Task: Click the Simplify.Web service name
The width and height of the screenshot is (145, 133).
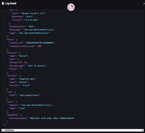Action: tap(27, 79)
